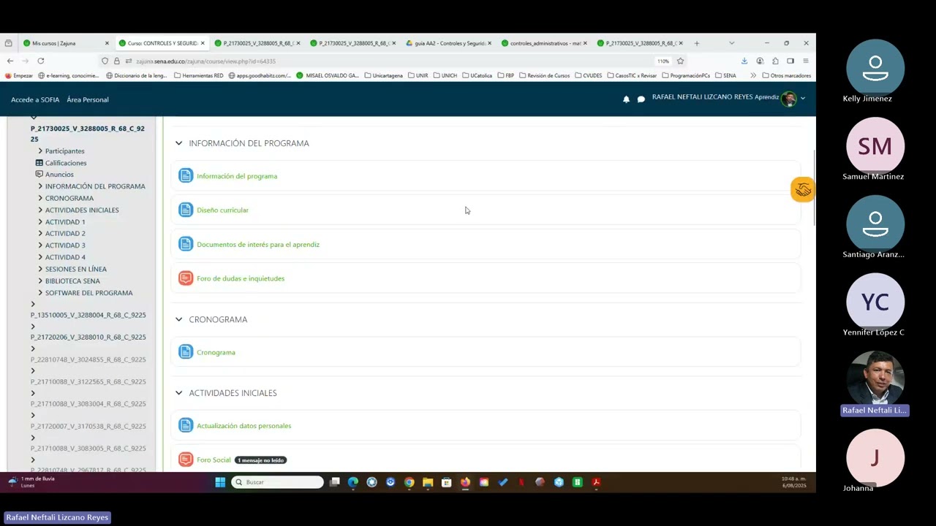Click the page icon beside Diseño curricular
Image resolution: width=936 pixels, height=526 pixels.
click(x=186, y=210)
